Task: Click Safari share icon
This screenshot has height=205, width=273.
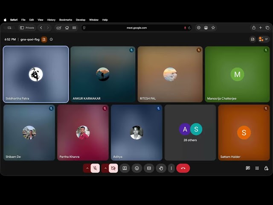Action: pyautogui.click(x=254, y=28)
